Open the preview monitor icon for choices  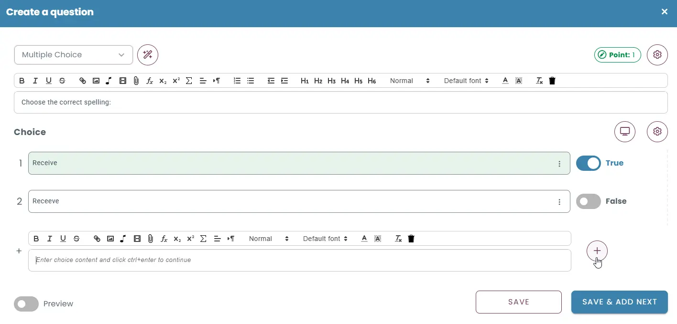click(x=625, y=132)
